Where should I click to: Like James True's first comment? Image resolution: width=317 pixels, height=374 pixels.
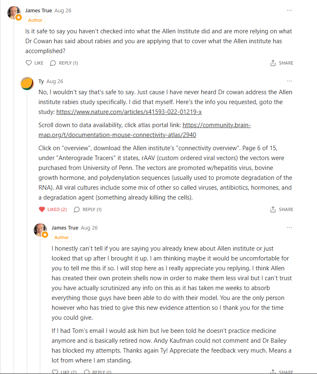[x=35, y=63]
